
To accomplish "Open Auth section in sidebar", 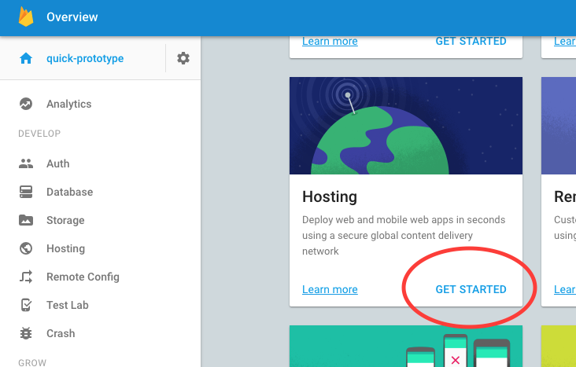I will click(57, 163).
